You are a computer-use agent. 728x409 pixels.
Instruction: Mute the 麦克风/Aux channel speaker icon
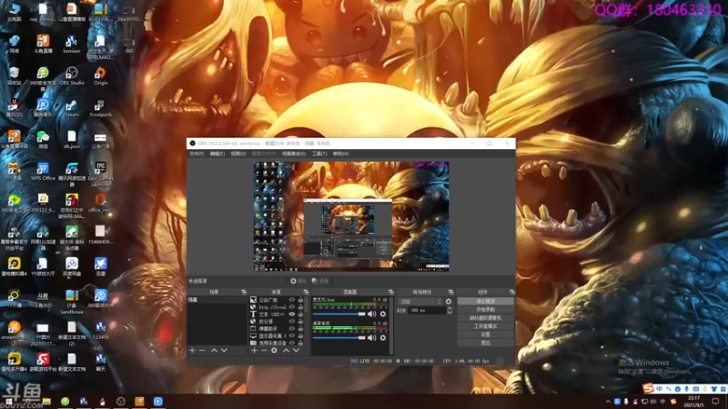click(372, 314)
